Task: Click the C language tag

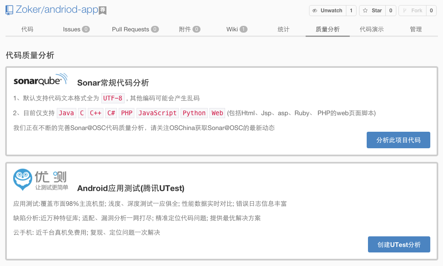Action: [82, 113]
